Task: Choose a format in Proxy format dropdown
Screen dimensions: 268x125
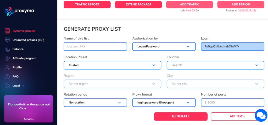Action: (x=164, y=102)
